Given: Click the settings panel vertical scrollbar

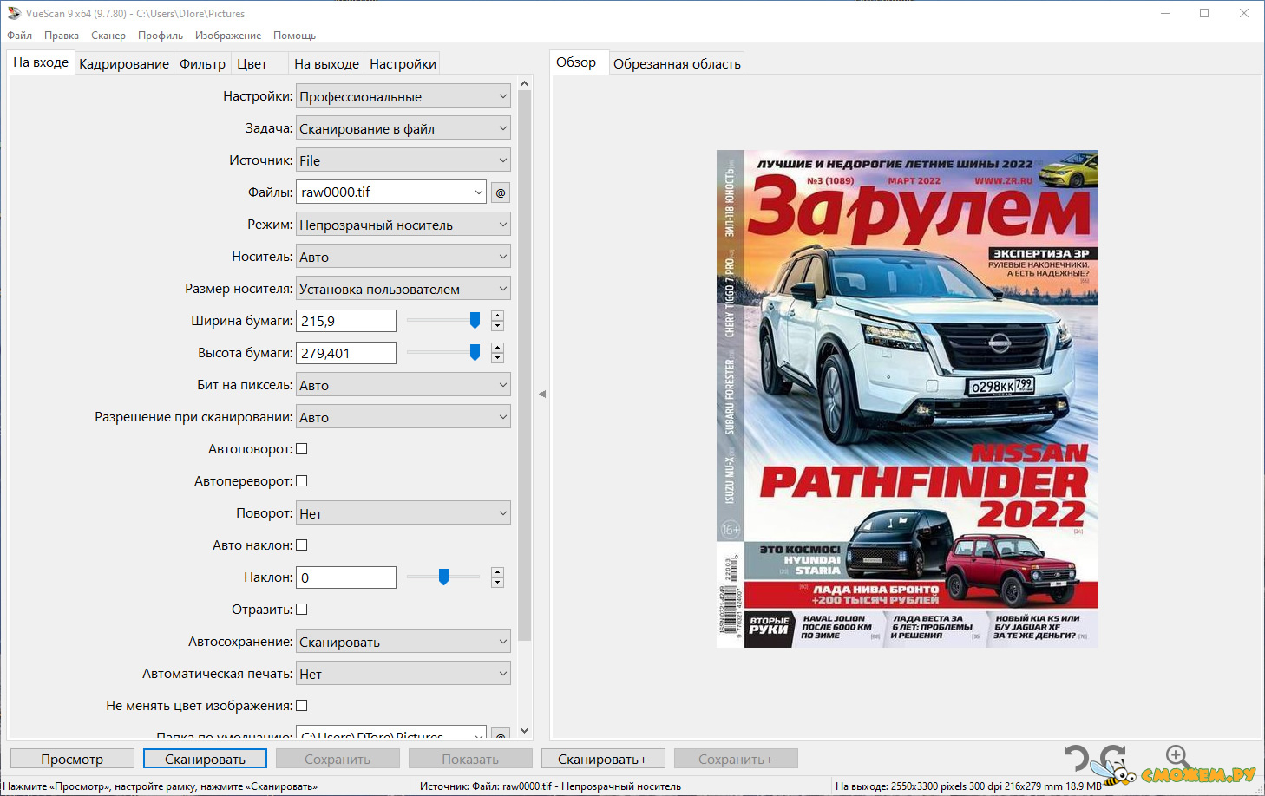Looking at the screenshot, I should (524, 366).
